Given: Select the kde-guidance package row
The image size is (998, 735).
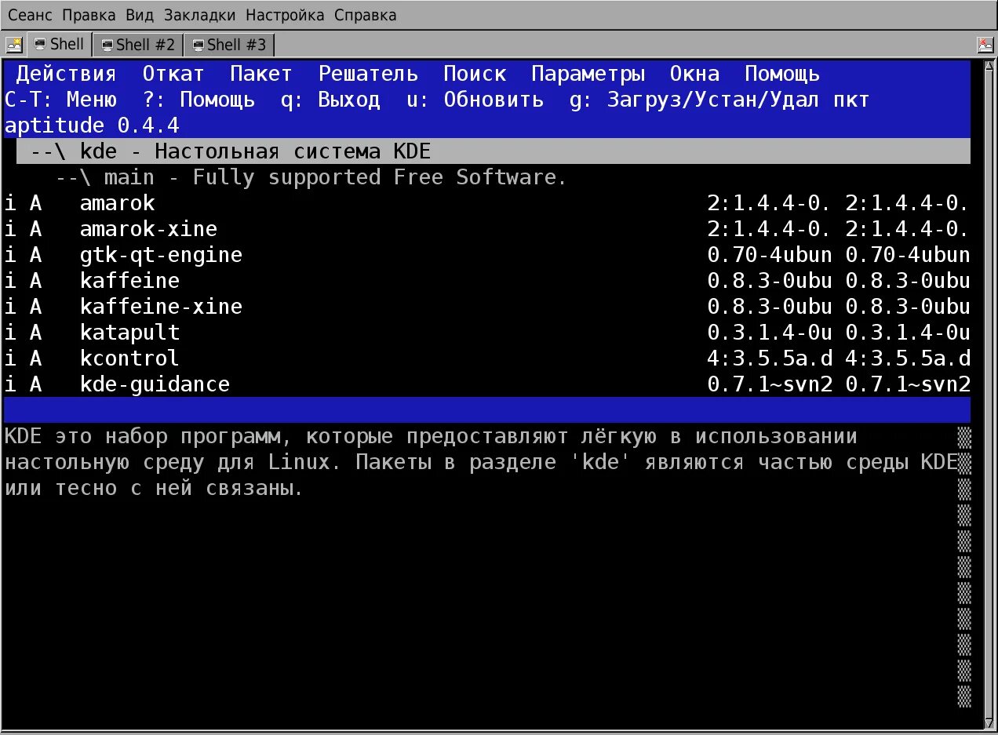Looking at the screenshot, I should pos(487,384).
